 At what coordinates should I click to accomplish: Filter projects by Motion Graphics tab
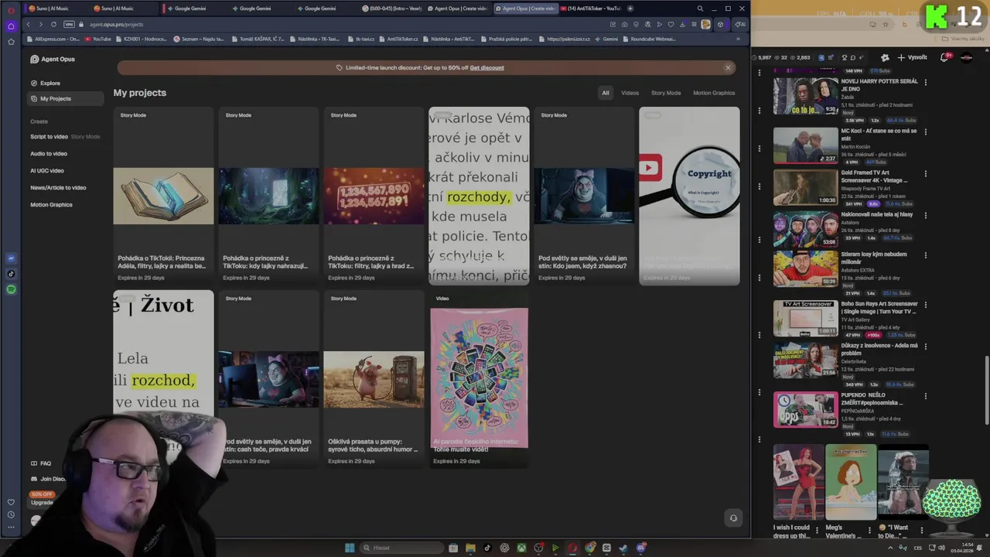714,93
